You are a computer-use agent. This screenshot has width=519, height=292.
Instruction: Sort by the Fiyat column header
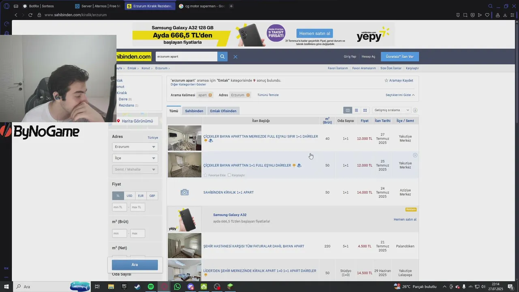pyautogui.click(x=365, y=121)
